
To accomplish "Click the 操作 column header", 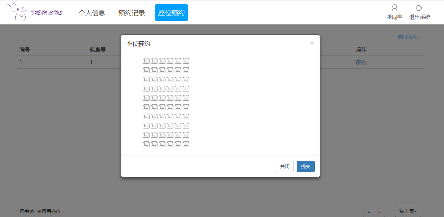I will 361,50.
